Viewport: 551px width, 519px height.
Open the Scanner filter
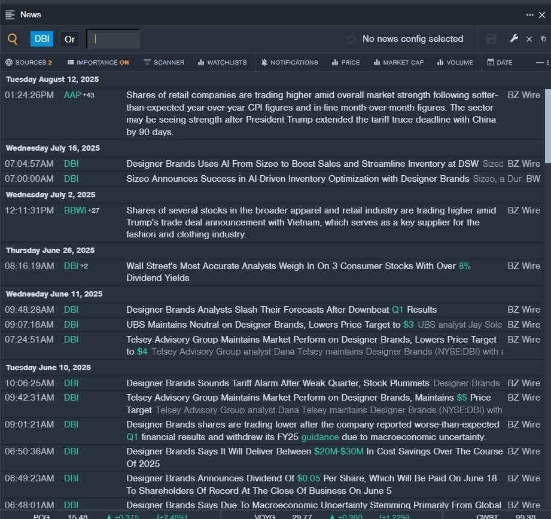pyautogui.click(x=164, y=63)
